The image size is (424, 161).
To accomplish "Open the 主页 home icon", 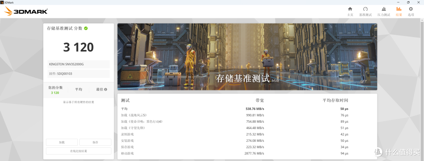I will click(x=350, y=9).
